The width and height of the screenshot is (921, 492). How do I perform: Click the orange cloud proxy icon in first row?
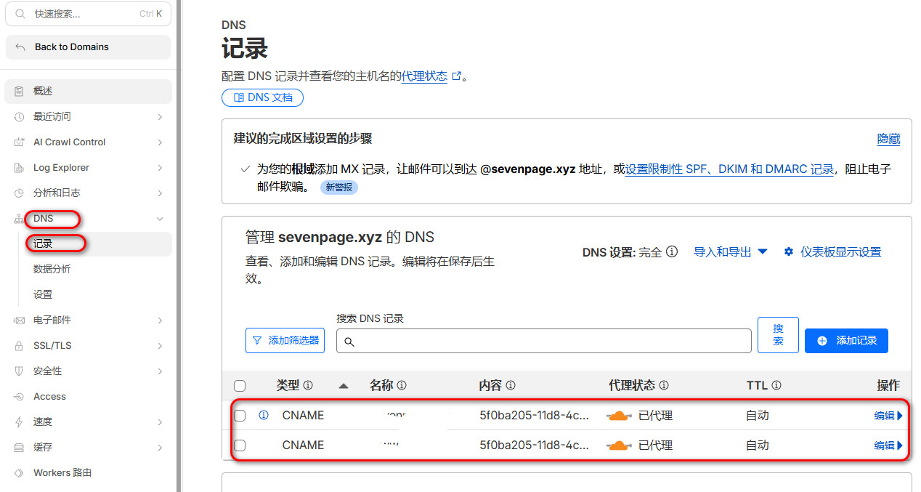coord(619,416)
